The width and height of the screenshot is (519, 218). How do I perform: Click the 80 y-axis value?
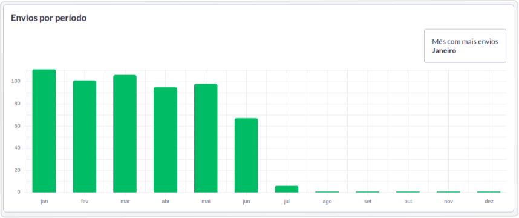[x=18, y=104]
